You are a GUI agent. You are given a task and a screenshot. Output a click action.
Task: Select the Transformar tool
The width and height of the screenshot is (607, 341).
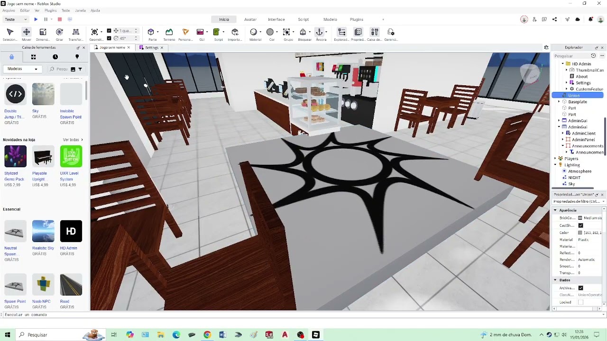76,35
